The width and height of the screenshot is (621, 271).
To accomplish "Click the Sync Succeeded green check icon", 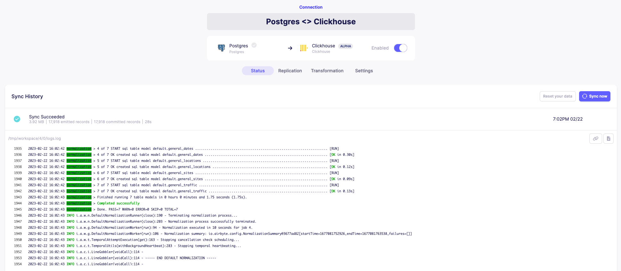I will [x=17, y=119].
